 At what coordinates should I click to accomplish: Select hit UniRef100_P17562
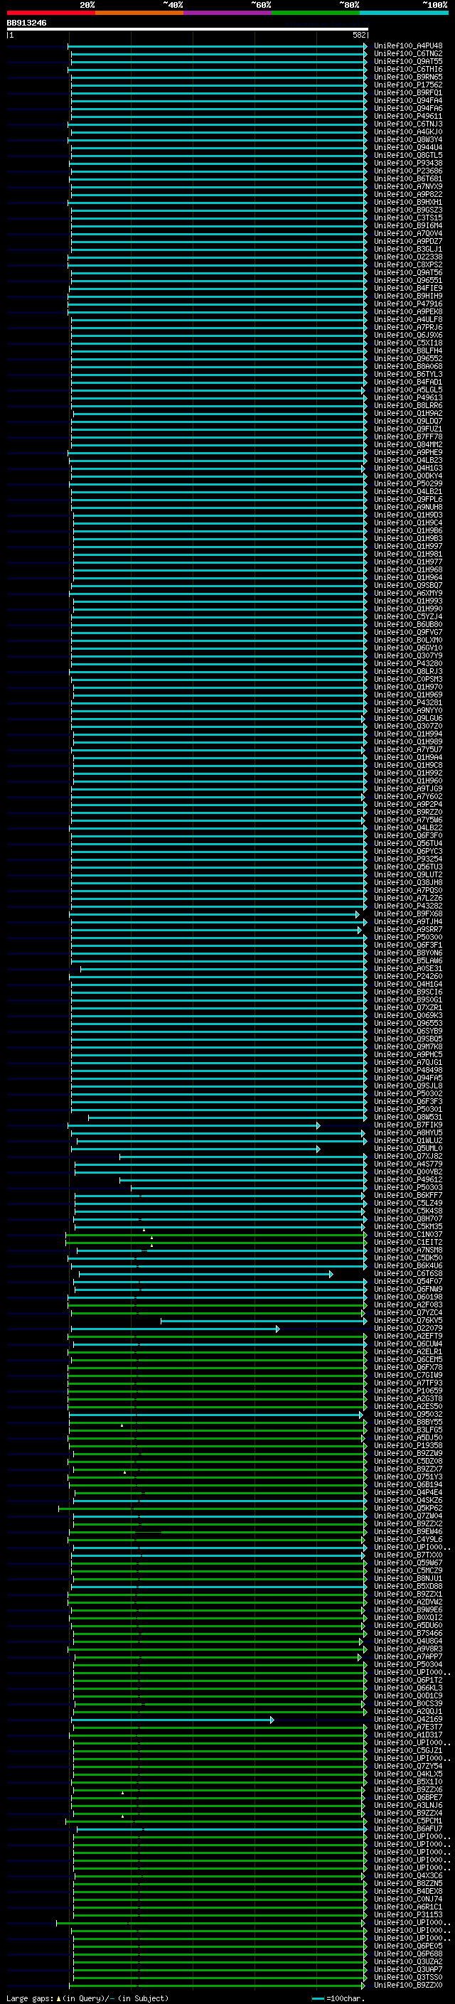[x=408, y=85]
